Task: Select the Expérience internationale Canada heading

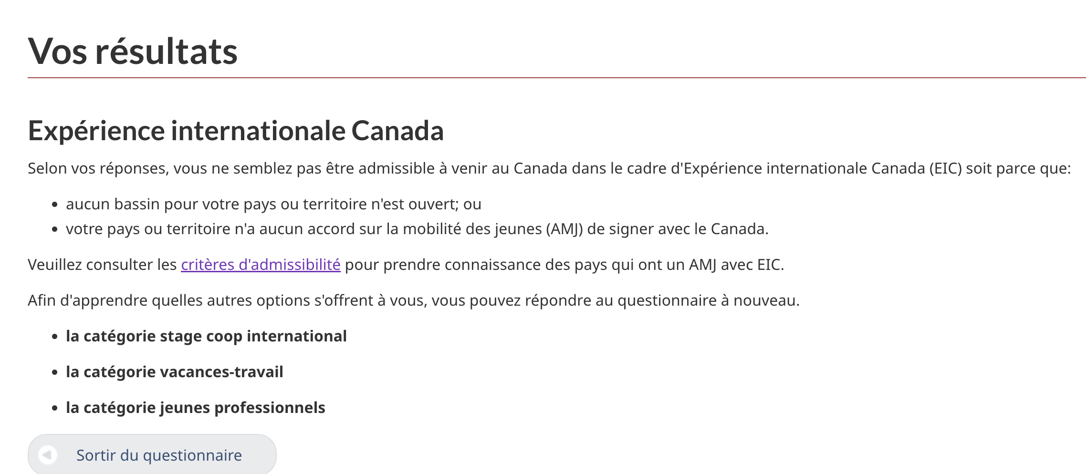Action: point(236,131)
